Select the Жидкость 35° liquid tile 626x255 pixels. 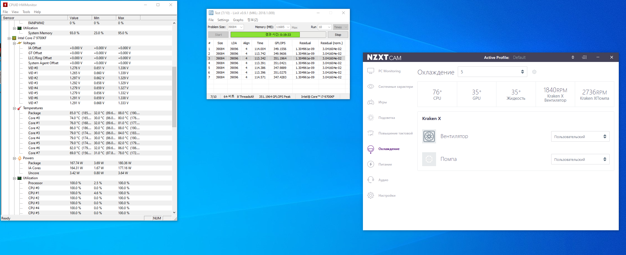516,94
